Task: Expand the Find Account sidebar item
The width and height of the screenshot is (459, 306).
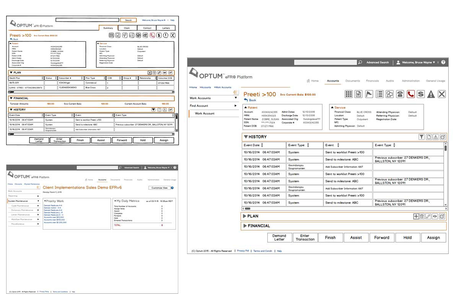Action: [x=236, y=106]
